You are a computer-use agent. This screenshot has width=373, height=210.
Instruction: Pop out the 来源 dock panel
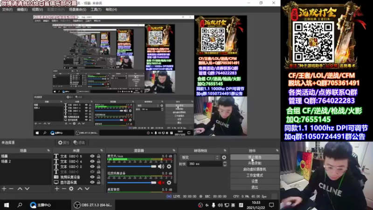pyautogui.click(x=102, y=150)
